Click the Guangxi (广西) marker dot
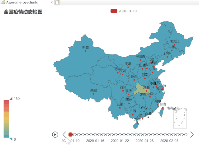This screenshot has width=199, height=145. 133,115
